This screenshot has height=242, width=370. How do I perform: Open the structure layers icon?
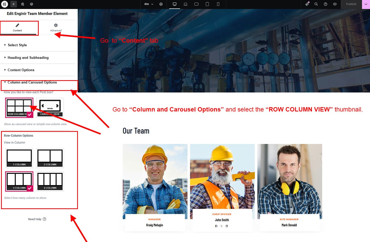pyautogui.click(x=31, y=4)
